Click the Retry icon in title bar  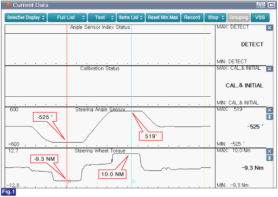coord(261,5)
